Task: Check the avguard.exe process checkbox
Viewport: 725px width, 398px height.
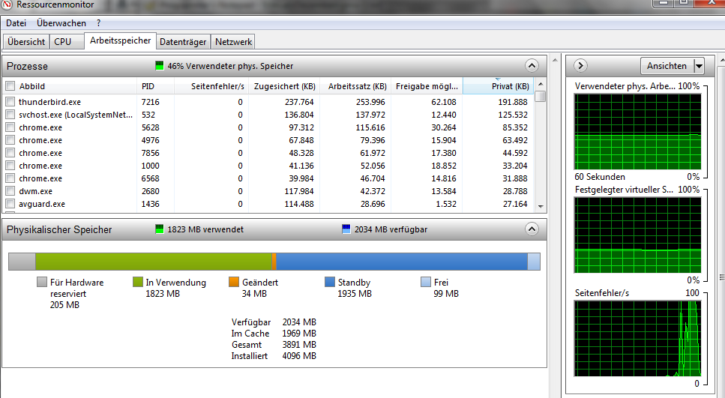Action: (10, 203)
